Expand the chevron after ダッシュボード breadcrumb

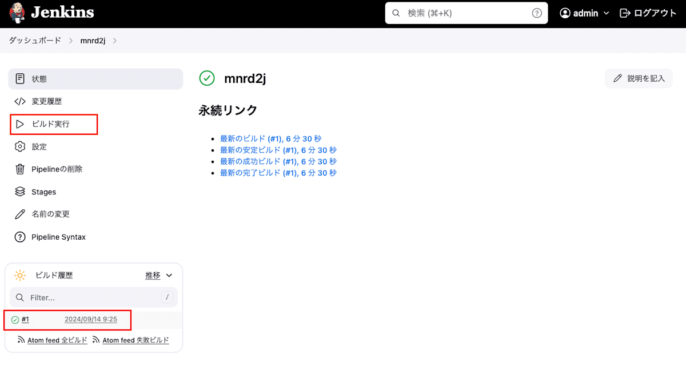pyautogui.click(x=71, y=41)
